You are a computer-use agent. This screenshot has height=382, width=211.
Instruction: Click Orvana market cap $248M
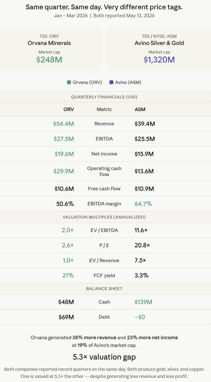pyautogui.click(x=49, y=60)
